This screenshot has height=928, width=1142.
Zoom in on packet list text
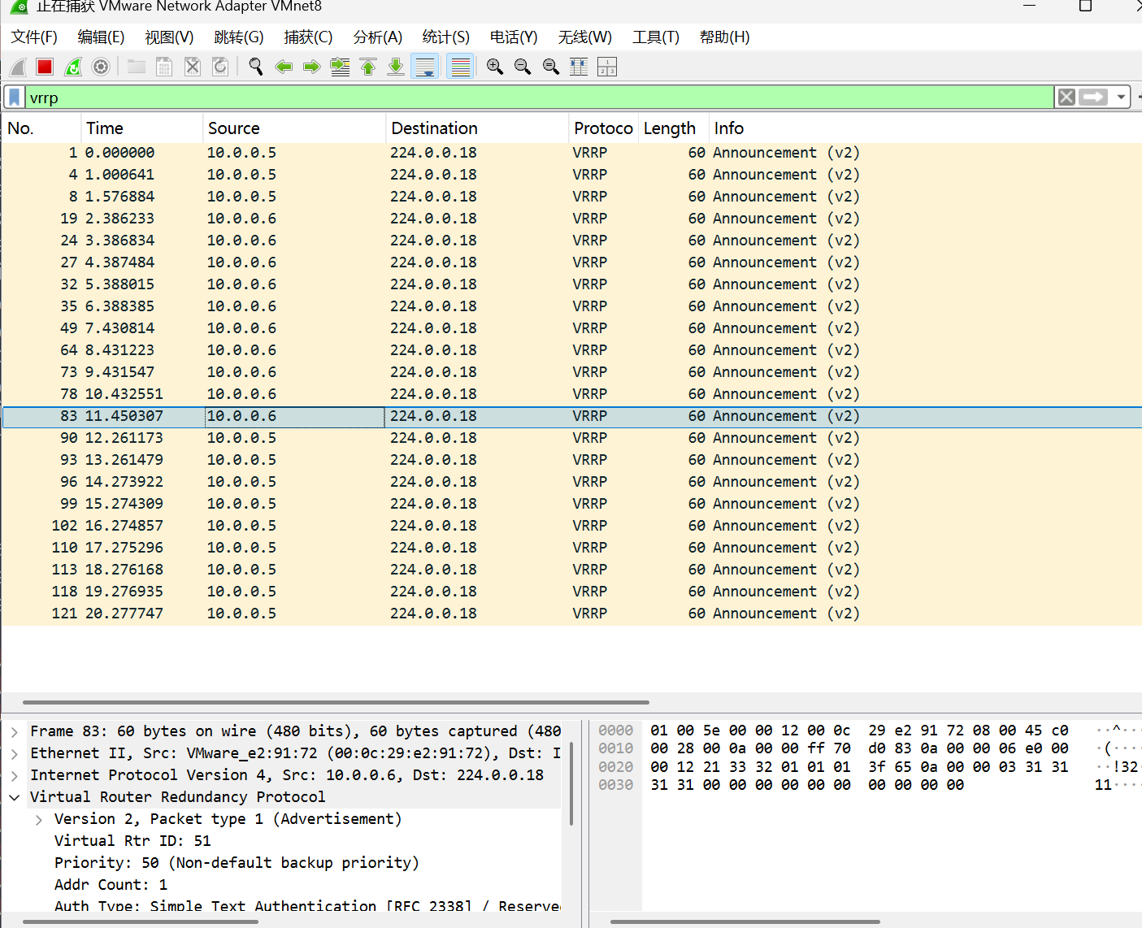pos(494,67)
